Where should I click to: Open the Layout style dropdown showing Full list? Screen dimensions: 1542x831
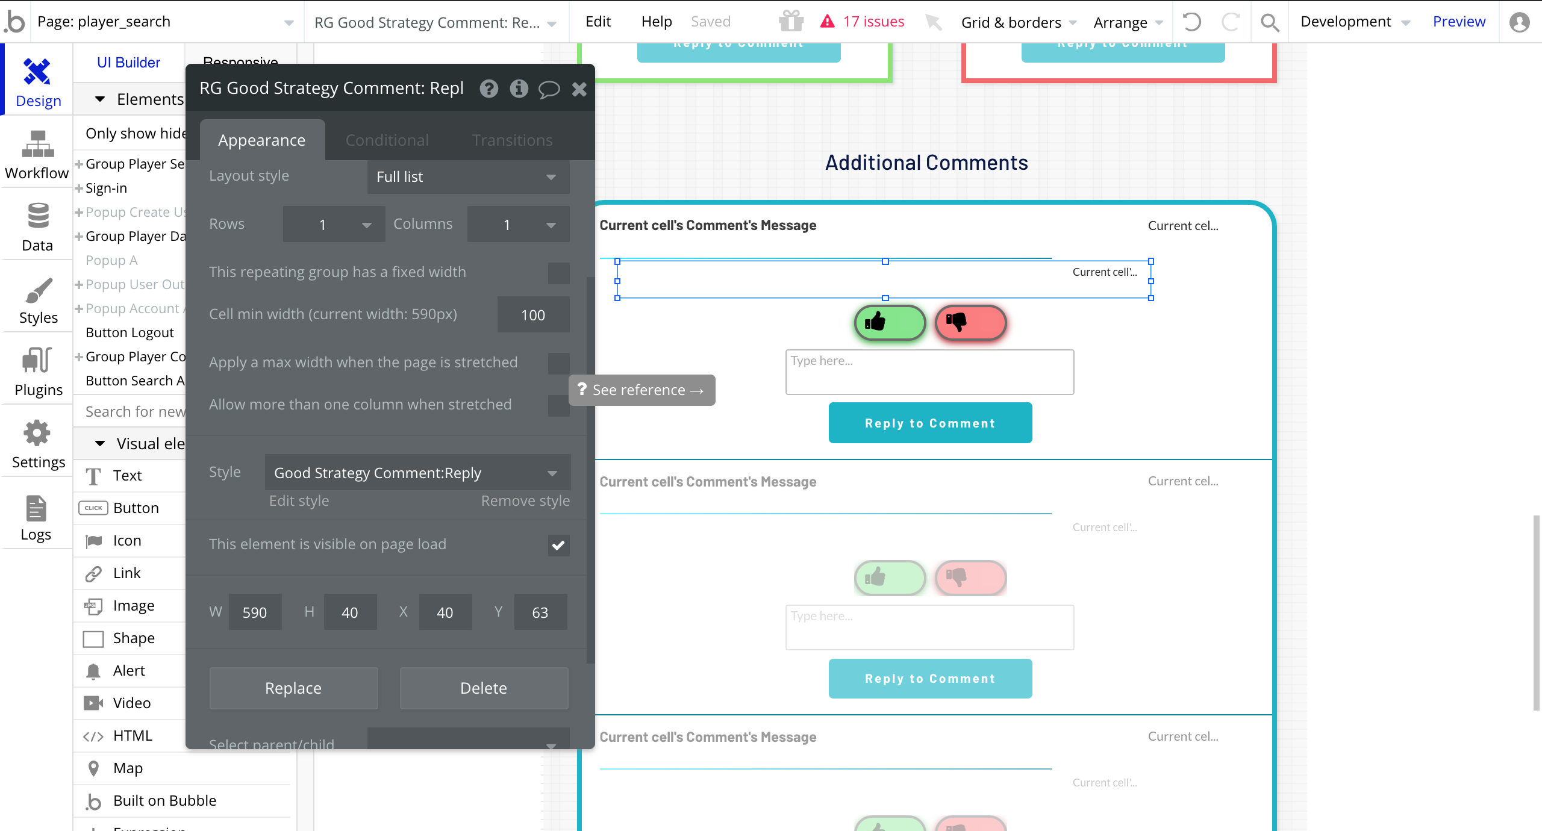[x=468, y=177]
